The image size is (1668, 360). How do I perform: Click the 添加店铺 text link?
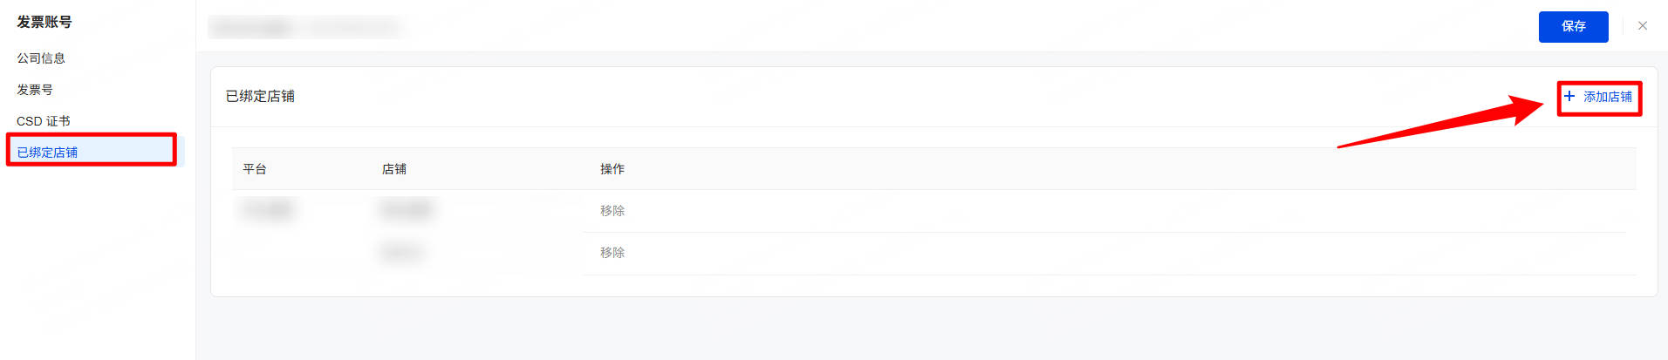(1608, 97)
